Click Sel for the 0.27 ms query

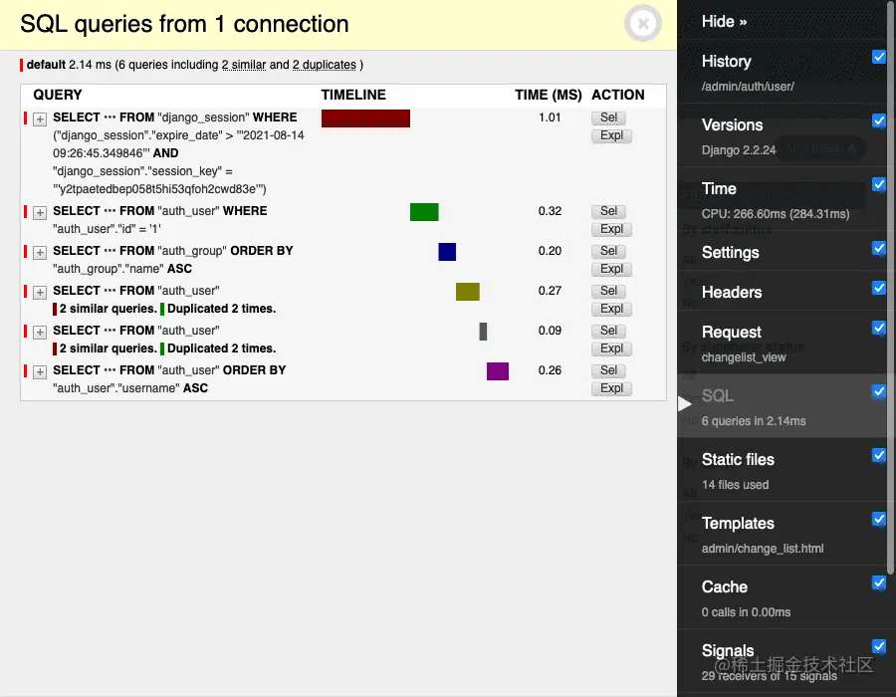608,291
